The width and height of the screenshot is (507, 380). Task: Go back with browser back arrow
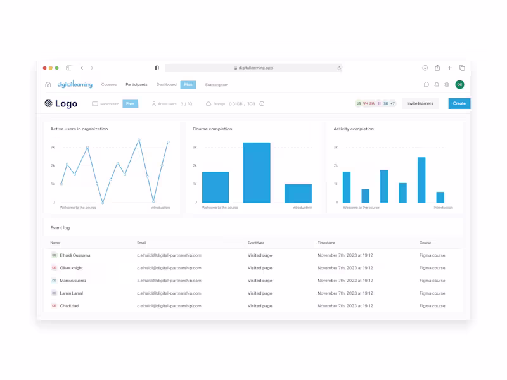coord(82,68)
